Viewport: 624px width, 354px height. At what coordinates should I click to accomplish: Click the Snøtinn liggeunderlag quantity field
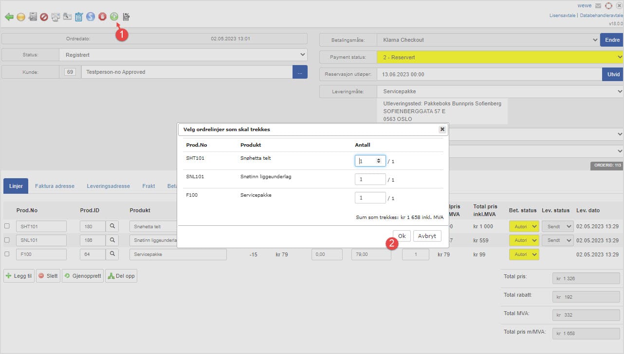370,179
